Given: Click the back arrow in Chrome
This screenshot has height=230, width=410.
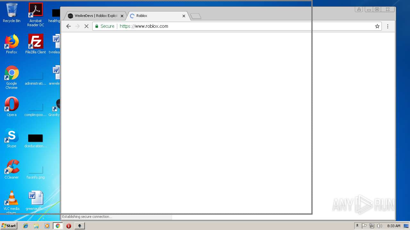Looking at the screenshot, I should [68, 26].
